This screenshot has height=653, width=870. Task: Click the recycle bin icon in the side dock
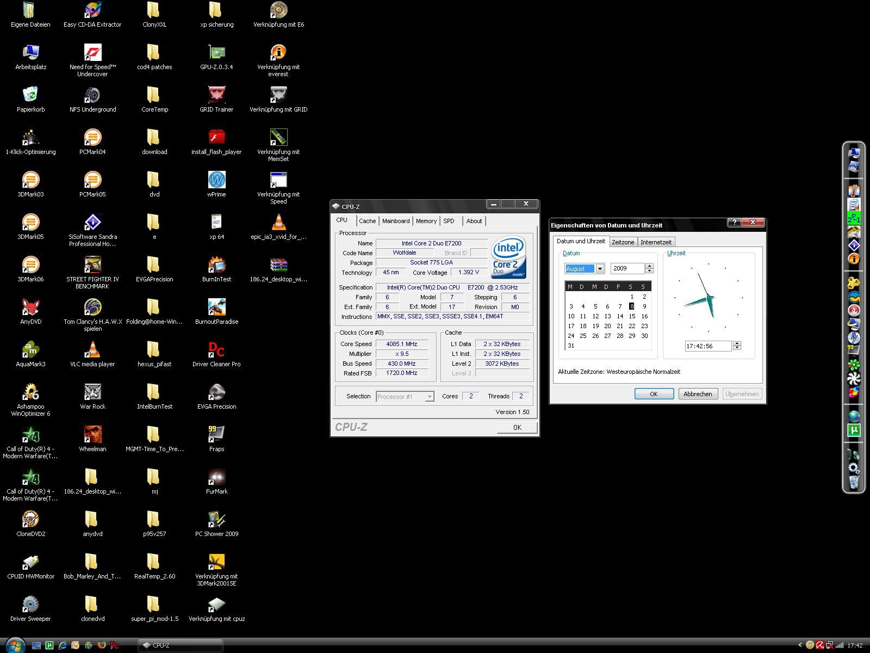click(854, 482)
